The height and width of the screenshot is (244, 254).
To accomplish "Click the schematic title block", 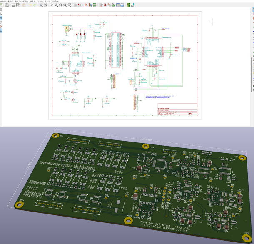I will tap(177, 110).
